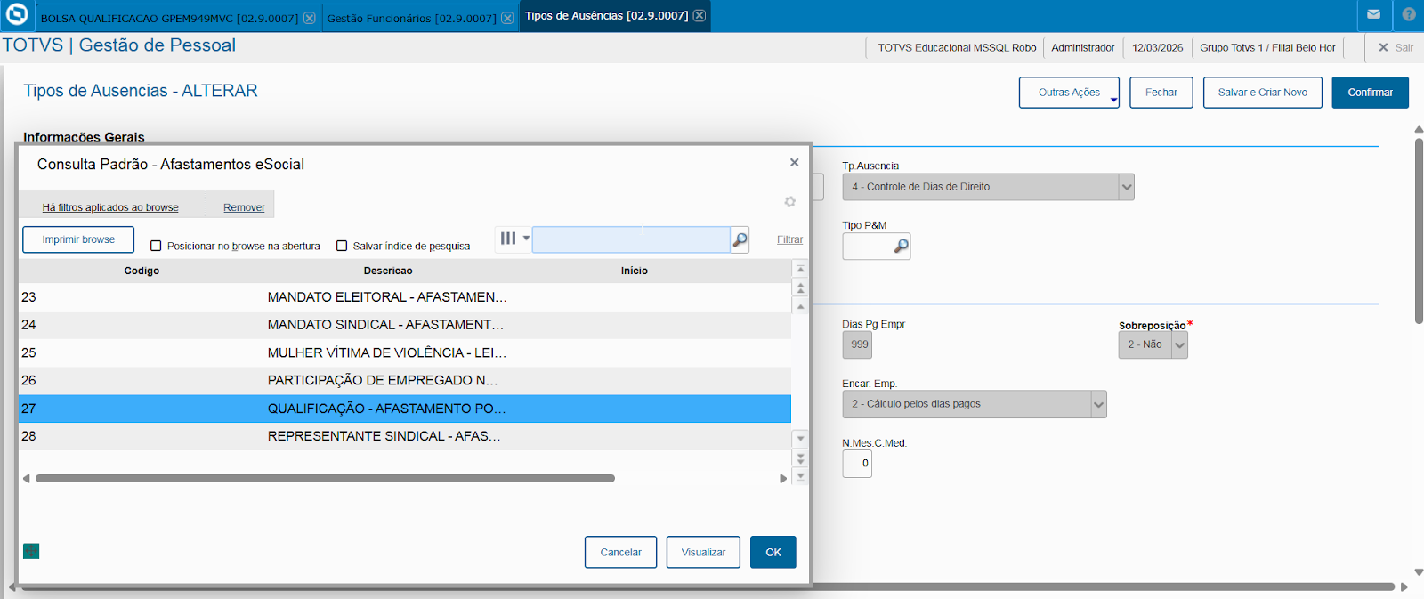Click the date 12/03/2026
1424x599 pixels.
click(1158, 48)
